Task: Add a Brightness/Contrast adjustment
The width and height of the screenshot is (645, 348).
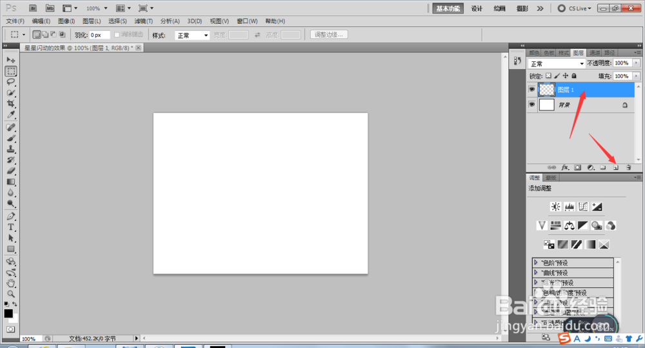Action: pos(555,207)
